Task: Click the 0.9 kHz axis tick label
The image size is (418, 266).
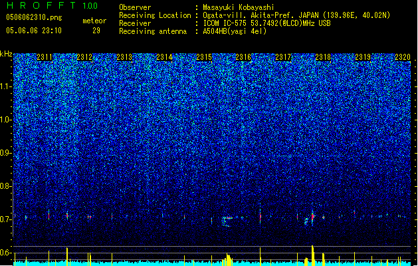Action: point(6,153)
